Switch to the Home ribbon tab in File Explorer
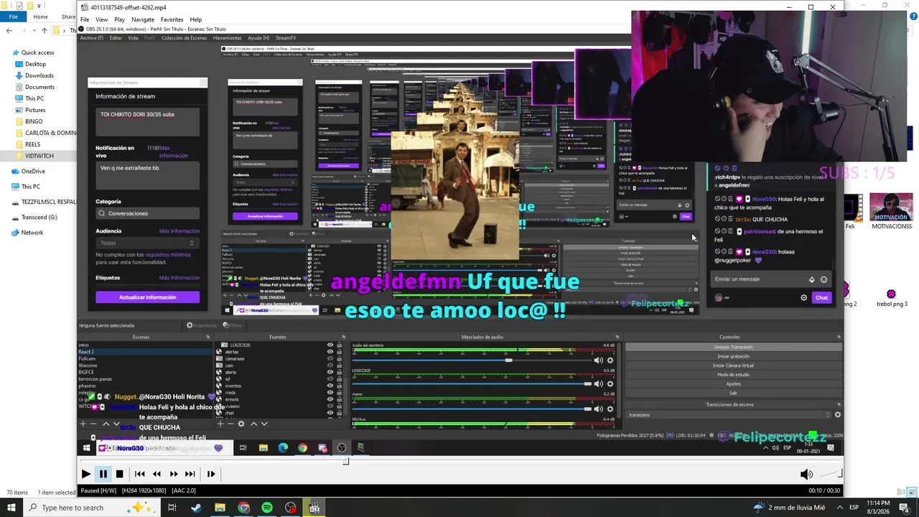This screenshot has height=517, width=919. click(x=40, y=17)
